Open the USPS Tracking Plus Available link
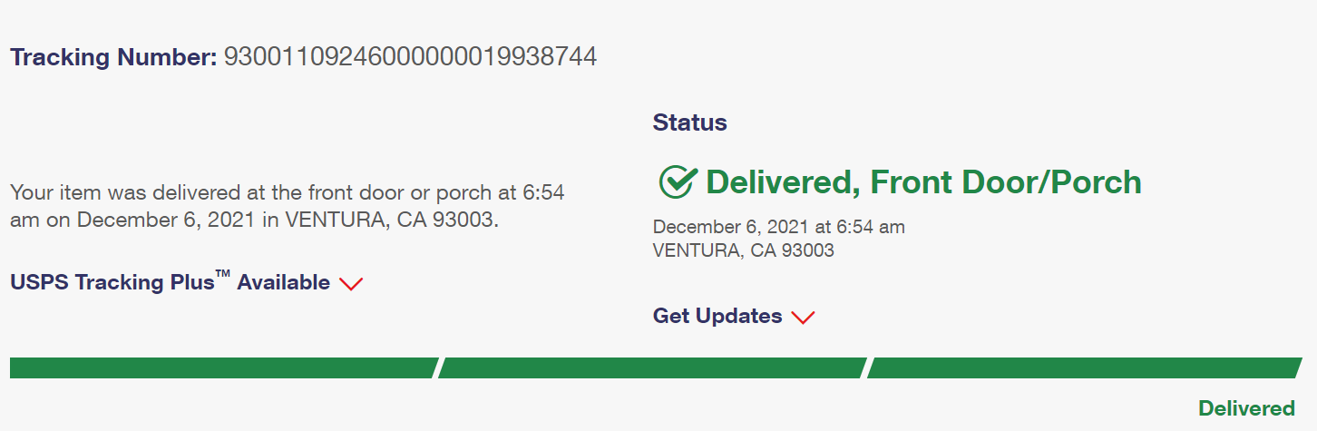 pos(171,282)
